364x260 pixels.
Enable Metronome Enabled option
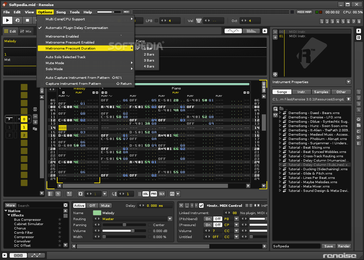pos(86,36)
